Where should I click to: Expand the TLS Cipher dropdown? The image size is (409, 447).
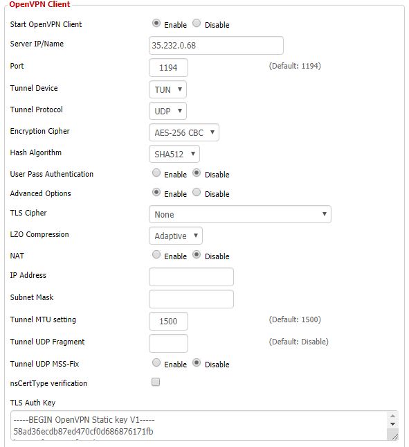click(x=240, y=214)
